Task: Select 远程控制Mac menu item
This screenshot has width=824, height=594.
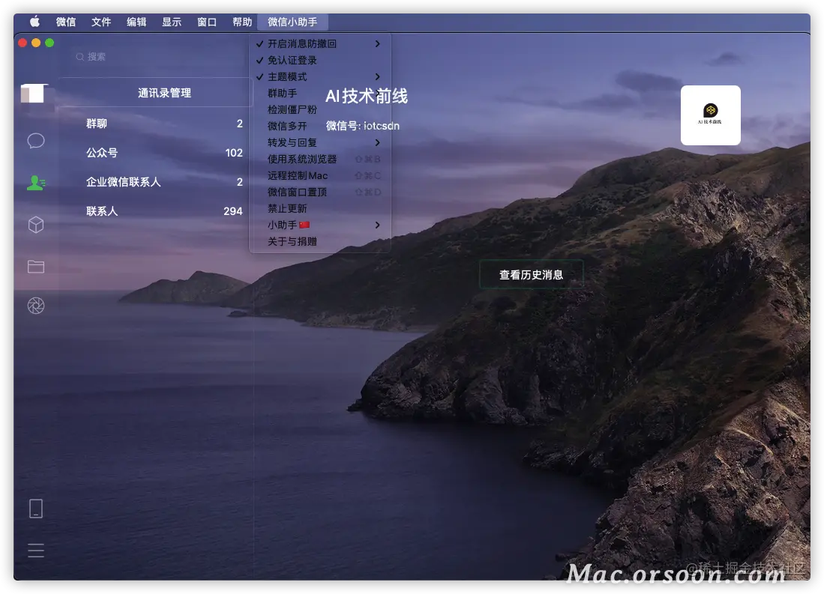Action: click(x=319, y=175)
